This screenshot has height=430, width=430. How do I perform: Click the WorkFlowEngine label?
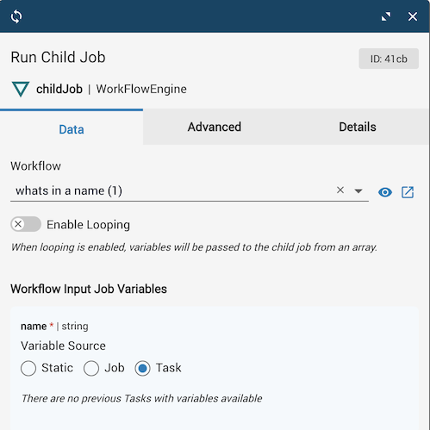pyautogui.click(x=141, y=89)
